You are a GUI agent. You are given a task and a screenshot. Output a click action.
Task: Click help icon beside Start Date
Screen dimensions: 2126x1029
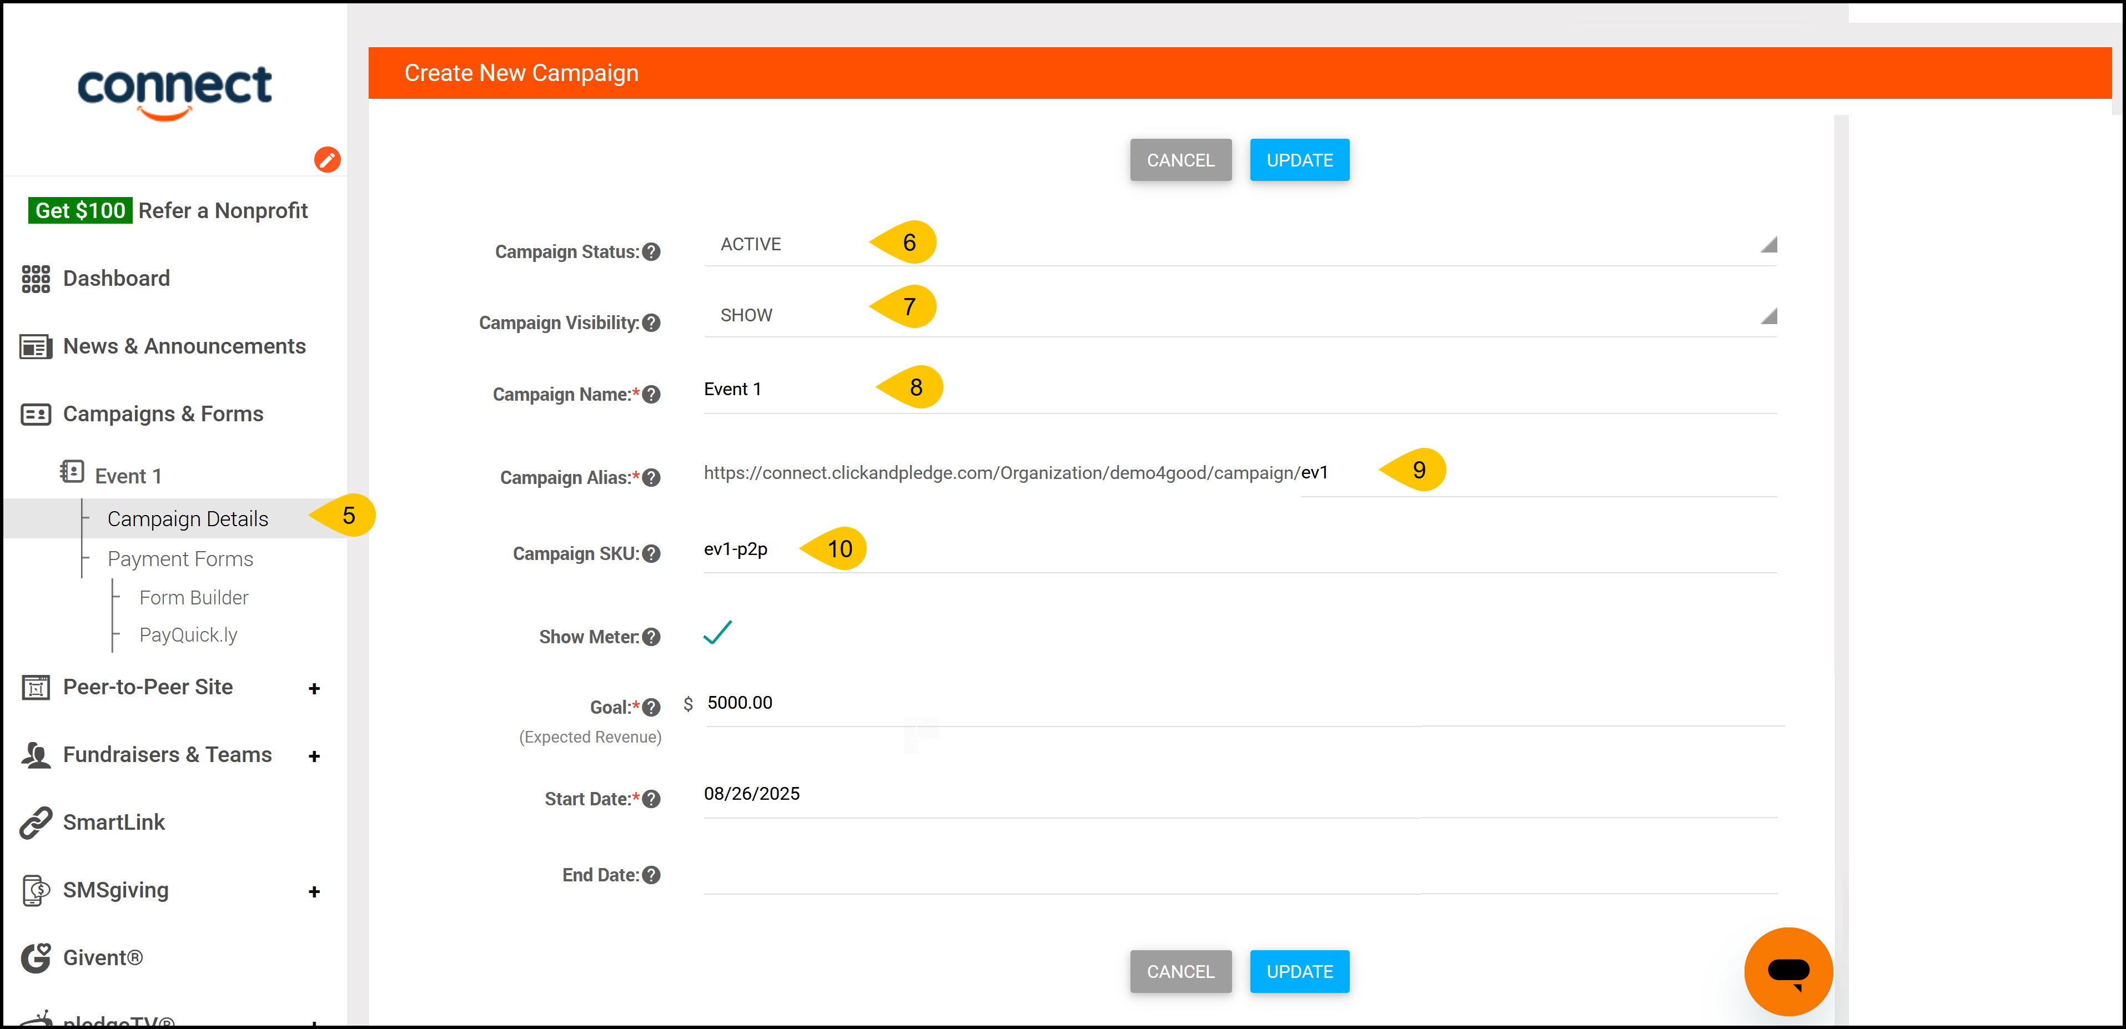pyautogui.click(x=651, y=799)
